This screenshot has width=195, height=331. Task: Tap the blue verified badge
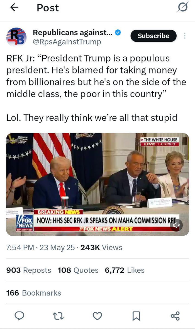point(118,33)
